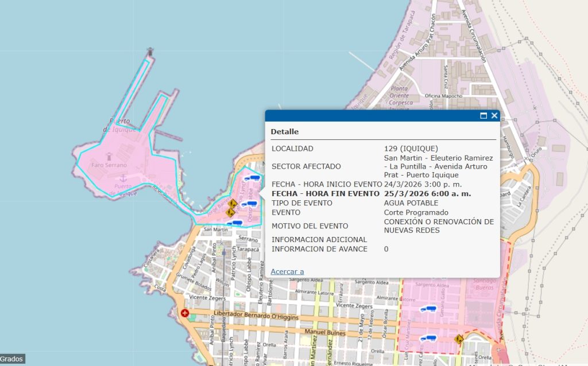Image resolution: width=588 pixels, height=366 pixels.
Task: Maximize the Detalle popup window
Action: point(483,116)
